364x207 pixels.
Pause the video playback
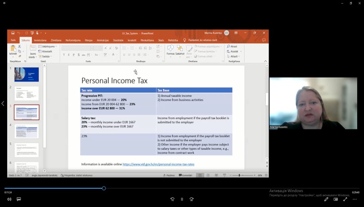[x=182, y=199]
